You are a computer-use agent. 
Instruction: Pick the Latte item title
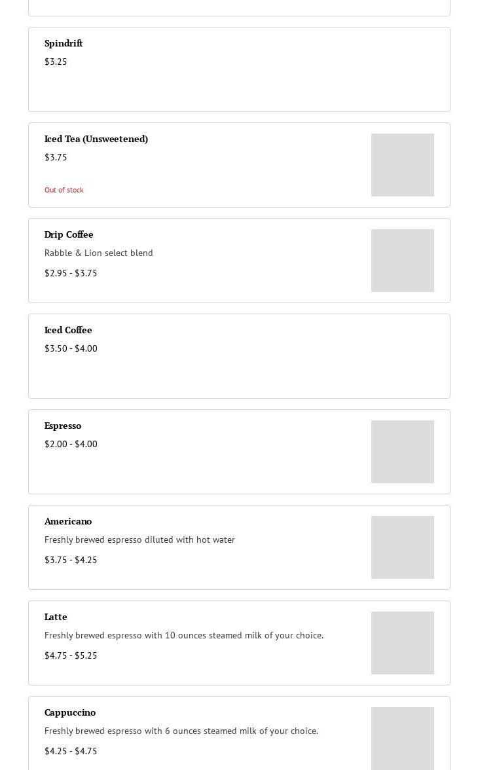[x=56, y=617]
